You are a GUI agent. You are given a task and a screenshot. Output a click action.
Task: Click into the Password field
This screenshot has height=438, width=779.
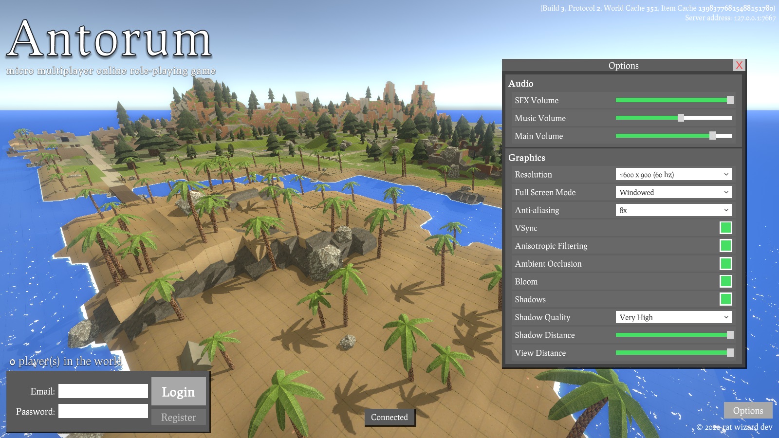tap(103, 411)
